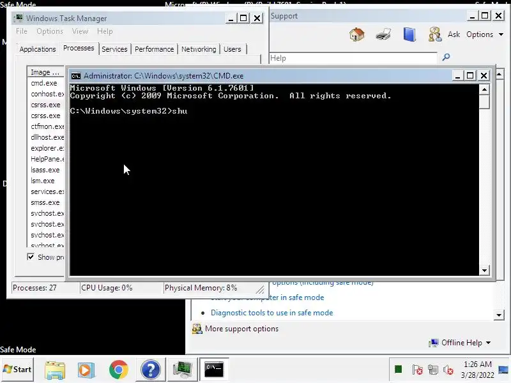511x383 pixels.
Task: Click the Offline Help computer icon
Action: click(434, 343)
